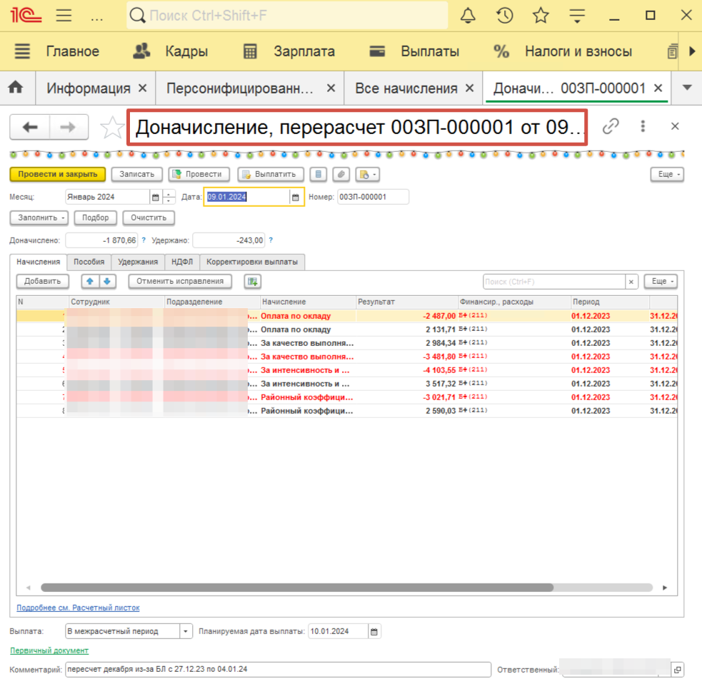Viewport: 702px width, 684px height.
Task: Move row up with blue arrow
Action: point(90,281)
